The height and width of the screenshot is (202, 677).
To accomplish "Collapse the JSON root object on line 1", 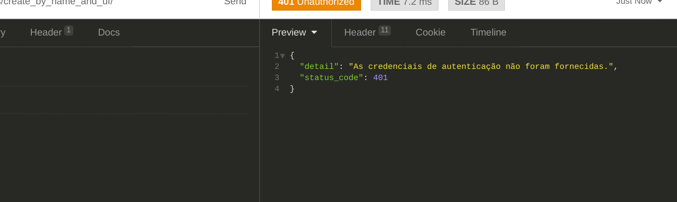I will pyautogui.click(x=282, y=56).
